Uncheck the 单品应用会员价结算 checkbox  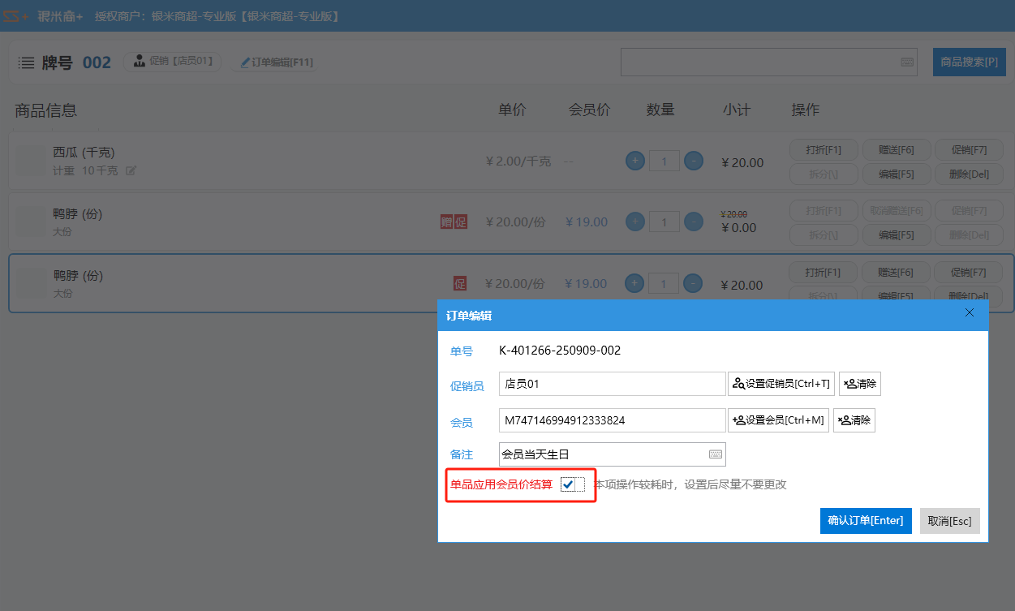click(568, 484)
